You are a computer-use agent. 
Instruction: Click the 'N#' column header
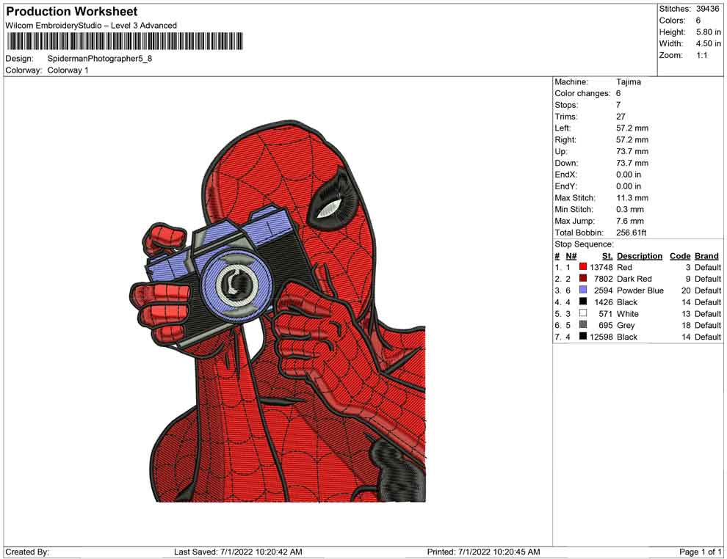[x=571, y=255]
